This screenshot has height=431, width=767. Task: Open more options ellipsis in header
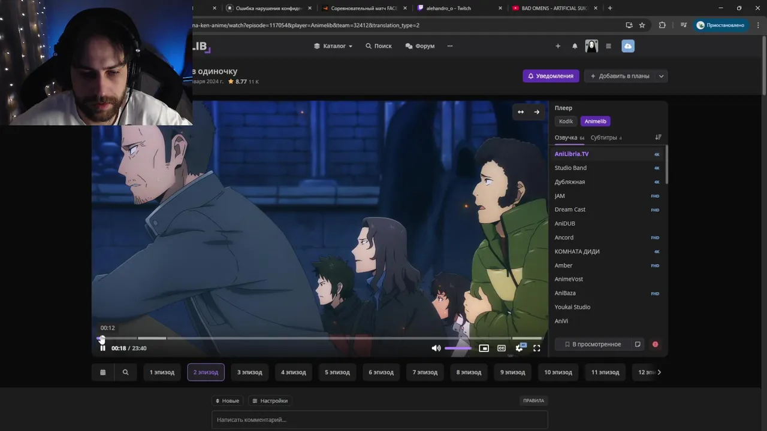point(450,46)
